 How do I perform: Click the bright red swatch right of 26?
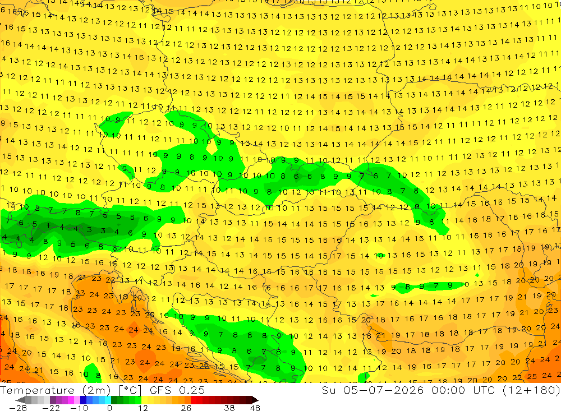point(194,400)
